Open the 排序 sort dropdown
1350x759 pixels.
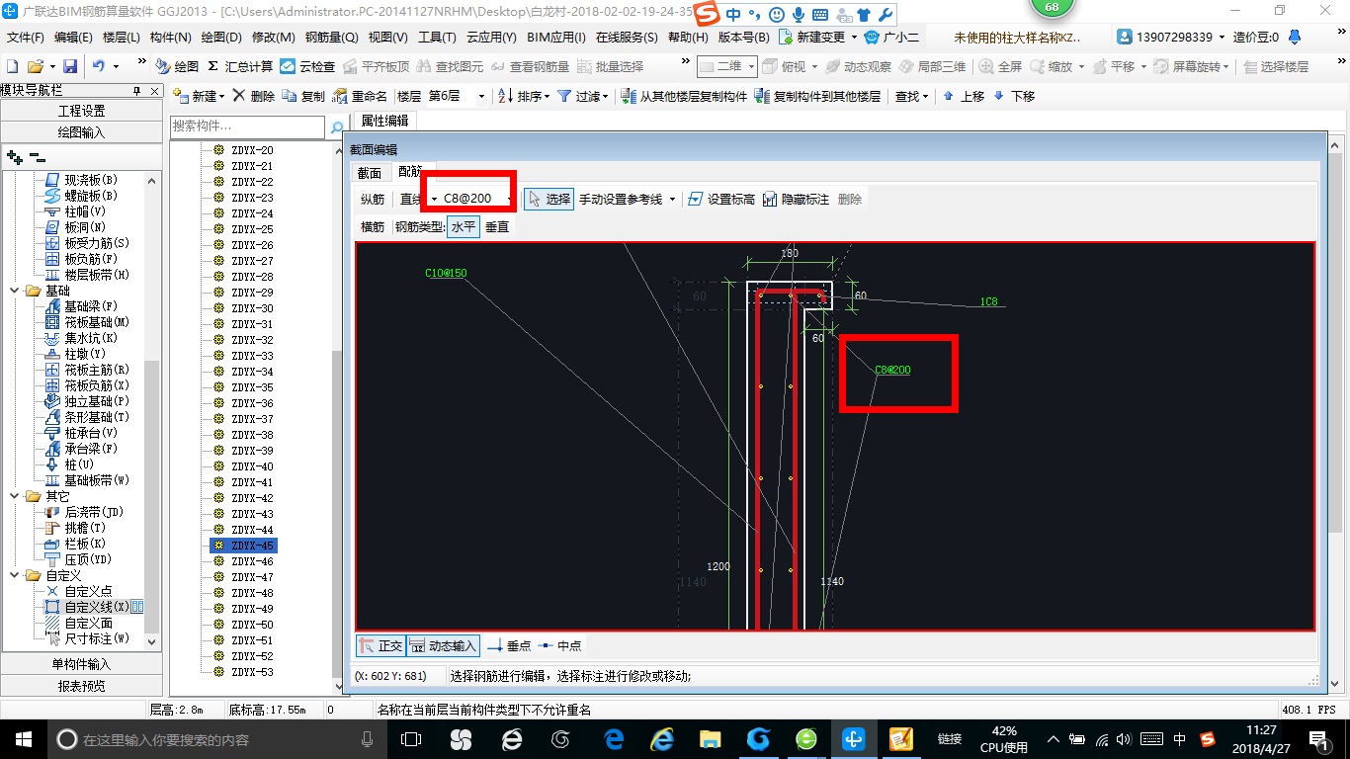click(546, 96)
